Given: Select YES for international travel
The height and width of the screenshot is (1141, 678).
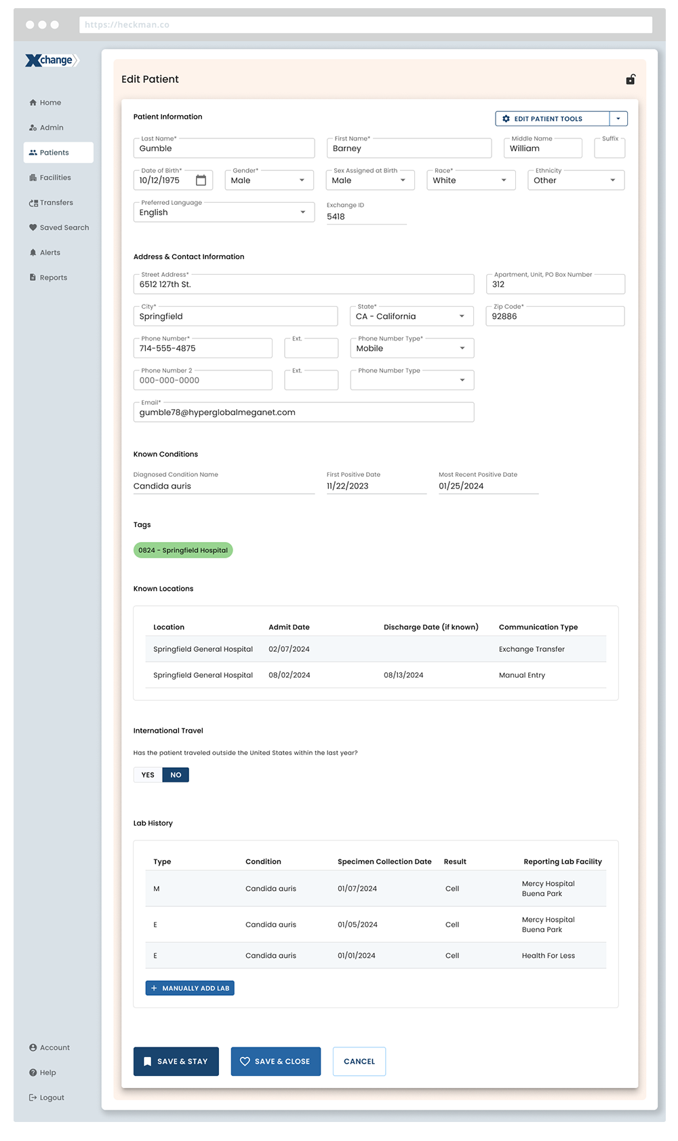Looking at the screenshot, I should (x=148, y=775).
